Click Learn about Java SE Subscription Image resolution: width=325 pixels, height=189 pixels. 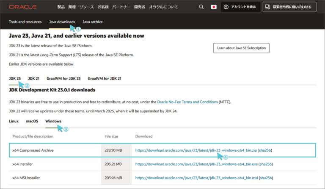[241, 48]
